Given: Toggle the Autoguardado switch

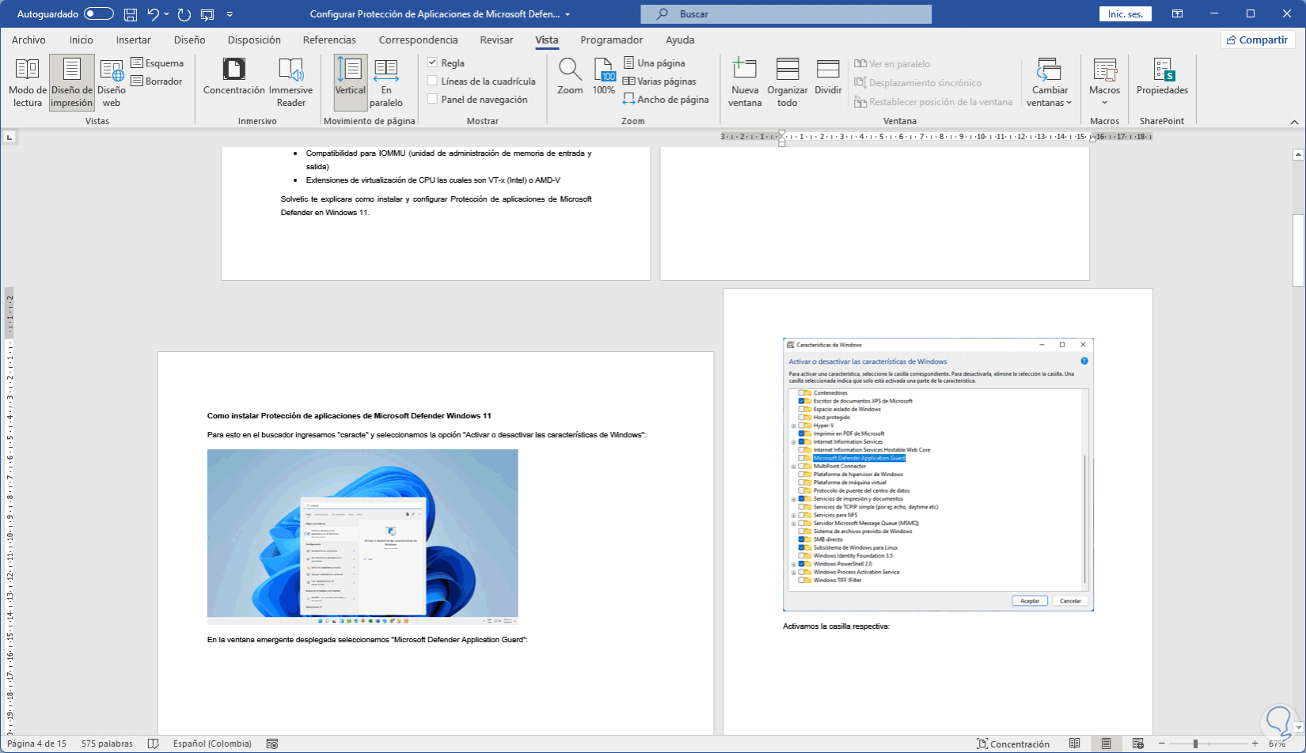Looking at the screenshot, I should click(x=98, y=14).
